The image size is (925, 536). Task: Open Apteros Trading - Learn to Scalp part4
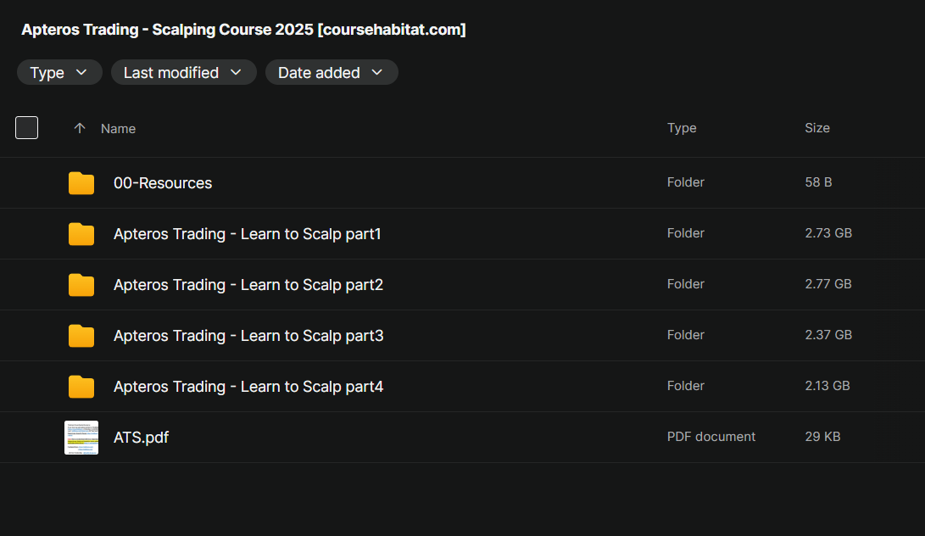(x=248, y=387)
